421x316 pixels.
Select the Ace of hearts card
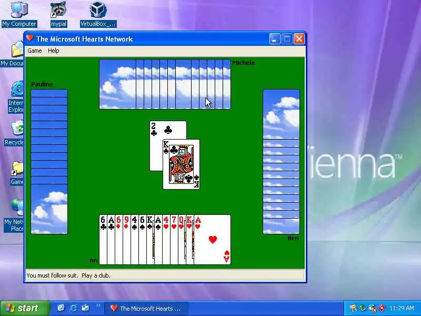coord(212,240)
